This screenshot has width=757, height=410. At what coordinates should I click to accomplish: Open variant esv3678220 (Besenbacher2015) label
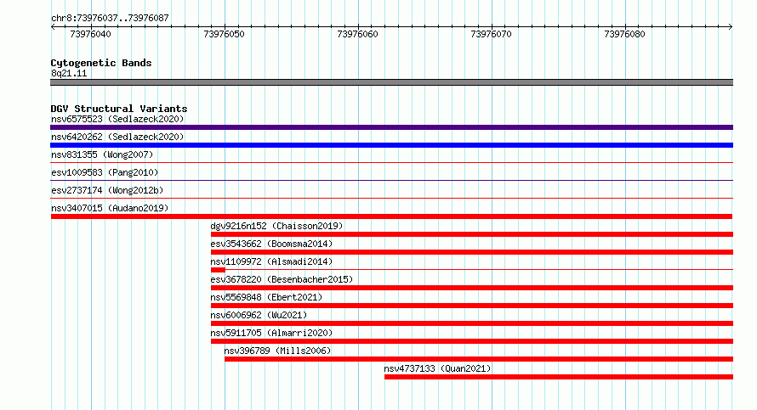282,279
